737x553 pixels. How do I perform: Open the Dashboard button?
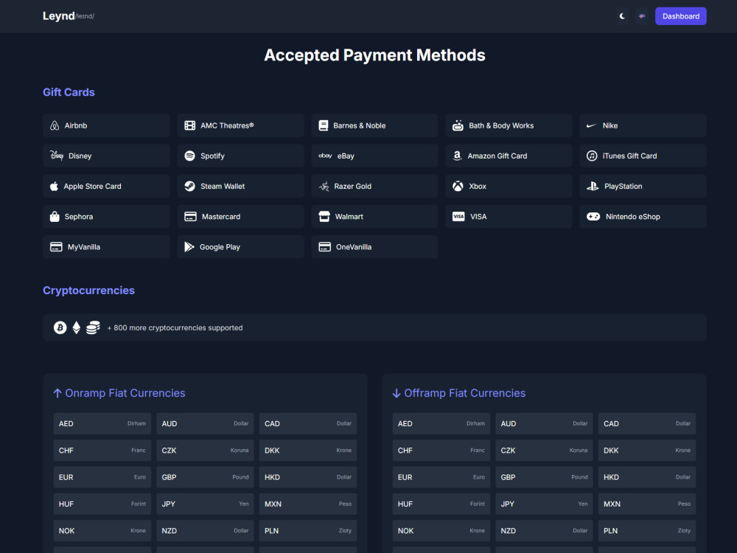pyautogui.click(x=680, y=16)
